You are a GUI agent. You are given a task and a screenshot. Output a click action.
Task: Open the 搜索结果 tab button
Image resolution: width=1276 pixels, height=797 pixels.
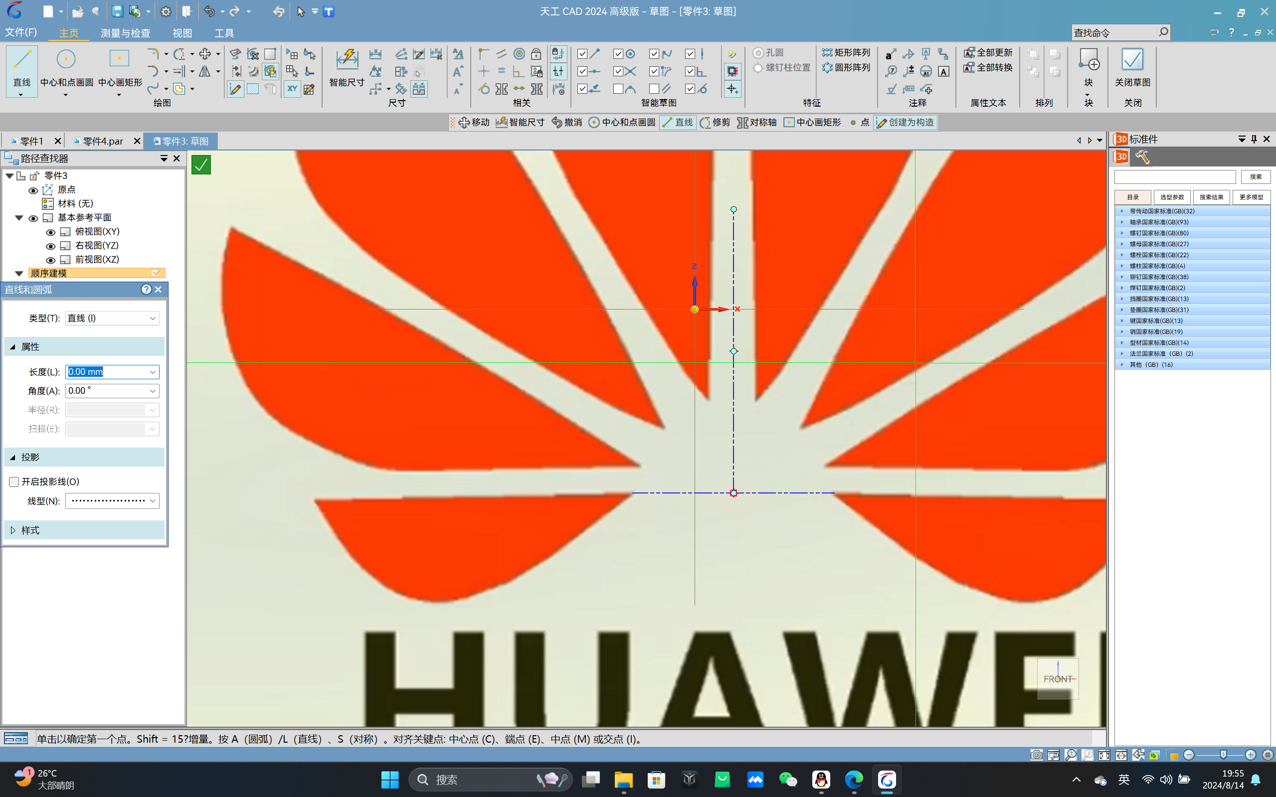coord(1211,197)
